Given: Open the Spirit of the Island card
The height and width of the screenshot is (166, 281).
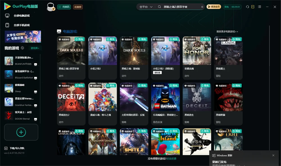Looking at the screenshot, I should 166,142.
